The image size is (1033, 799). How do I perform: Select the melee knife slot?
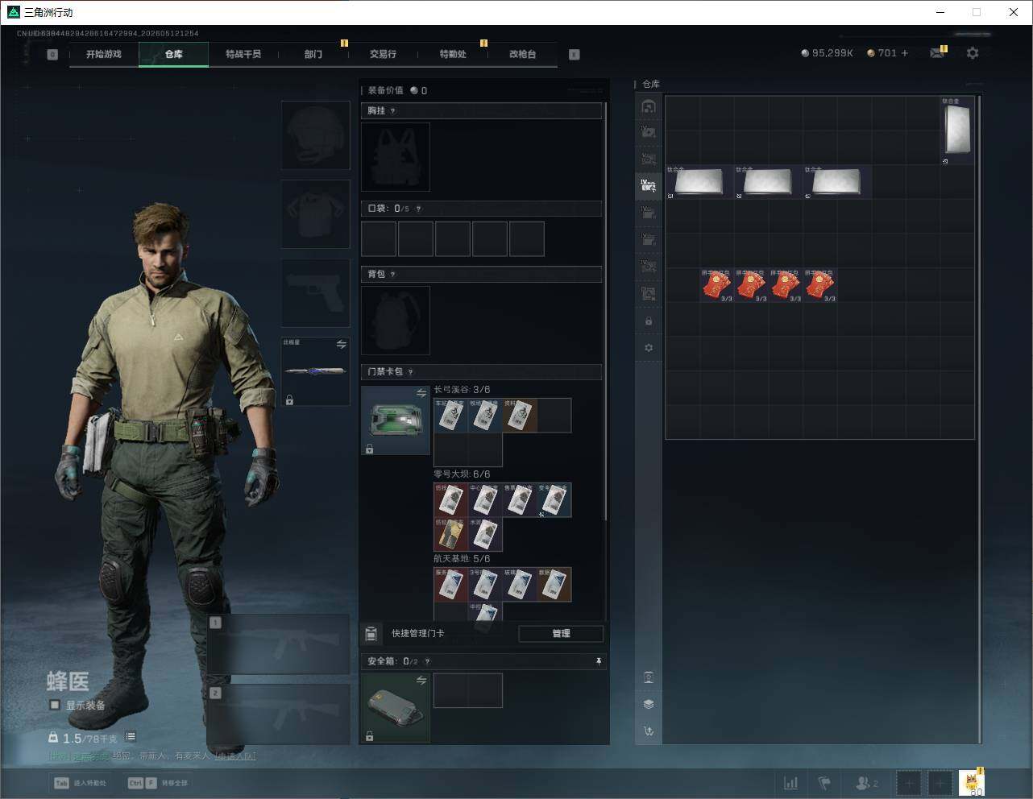(315, 371)
